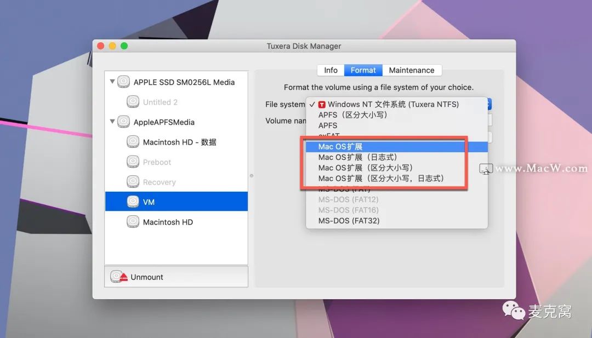Screen dimensions: 592x338
Task: Choose Mac OS扩展（区分大小写，日志式）option
Action: (x=397, y=179)
